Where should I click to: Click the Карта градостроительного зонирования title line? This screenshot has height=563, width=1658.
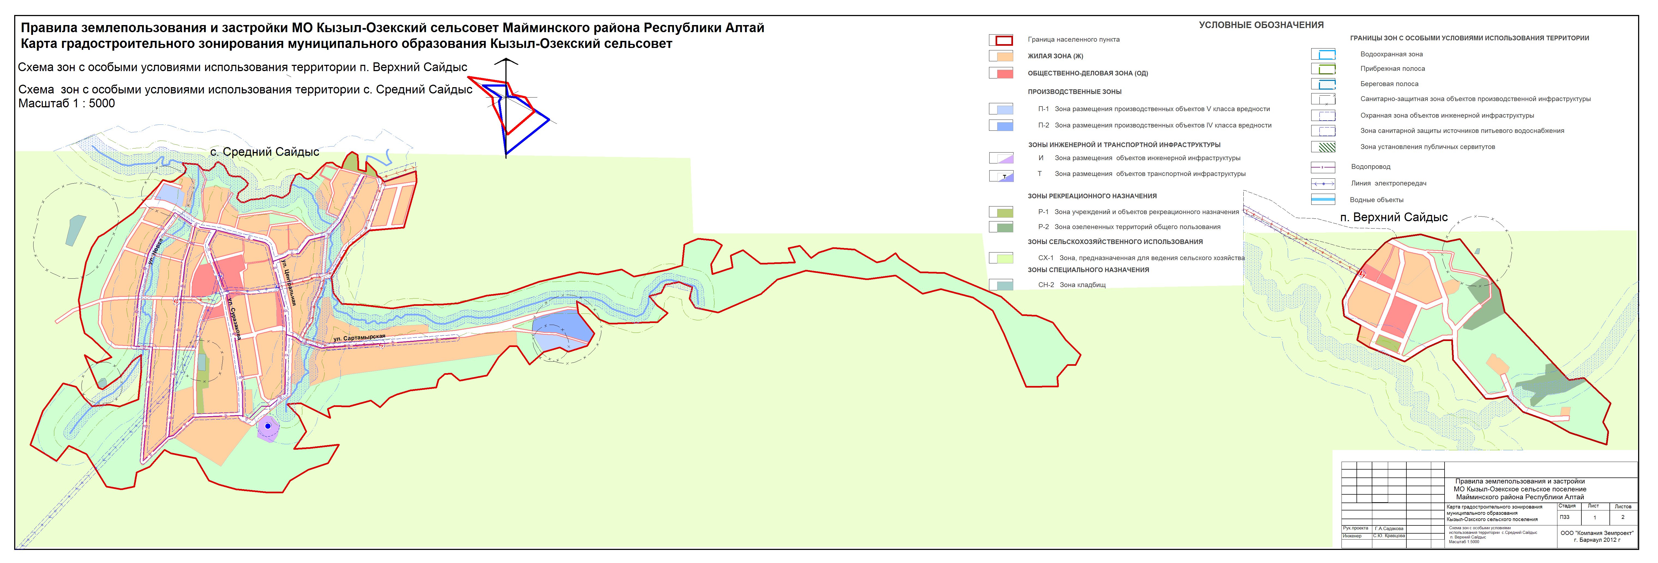346,44
